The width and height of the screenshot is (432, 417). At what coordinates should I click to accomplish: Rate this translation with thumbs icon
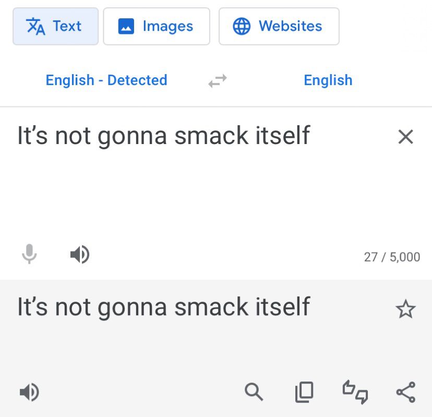(x=355, y=392)
